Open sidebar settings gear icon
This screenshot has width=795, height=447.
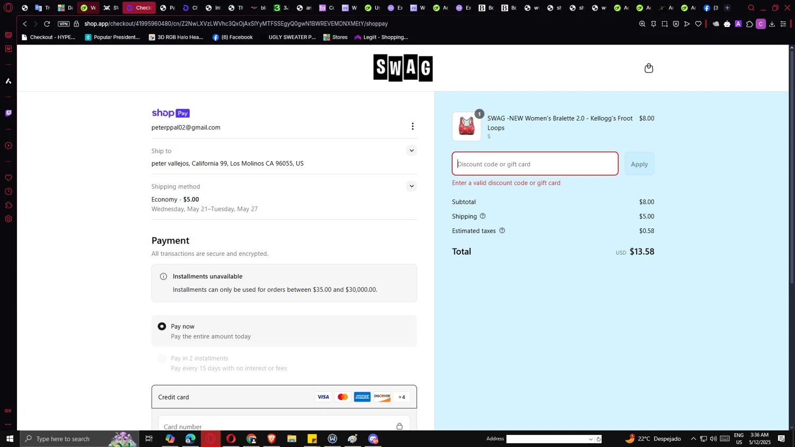click(8, 219)
